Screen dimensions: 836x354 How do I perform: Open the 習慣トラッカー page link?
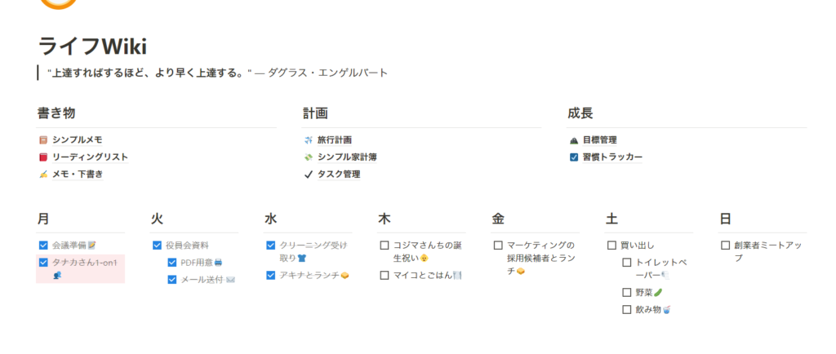point(612,157)
